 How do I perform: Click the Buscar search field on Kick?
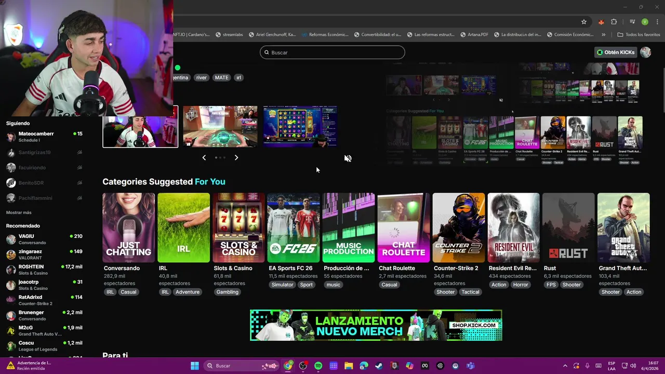[332, 52]
